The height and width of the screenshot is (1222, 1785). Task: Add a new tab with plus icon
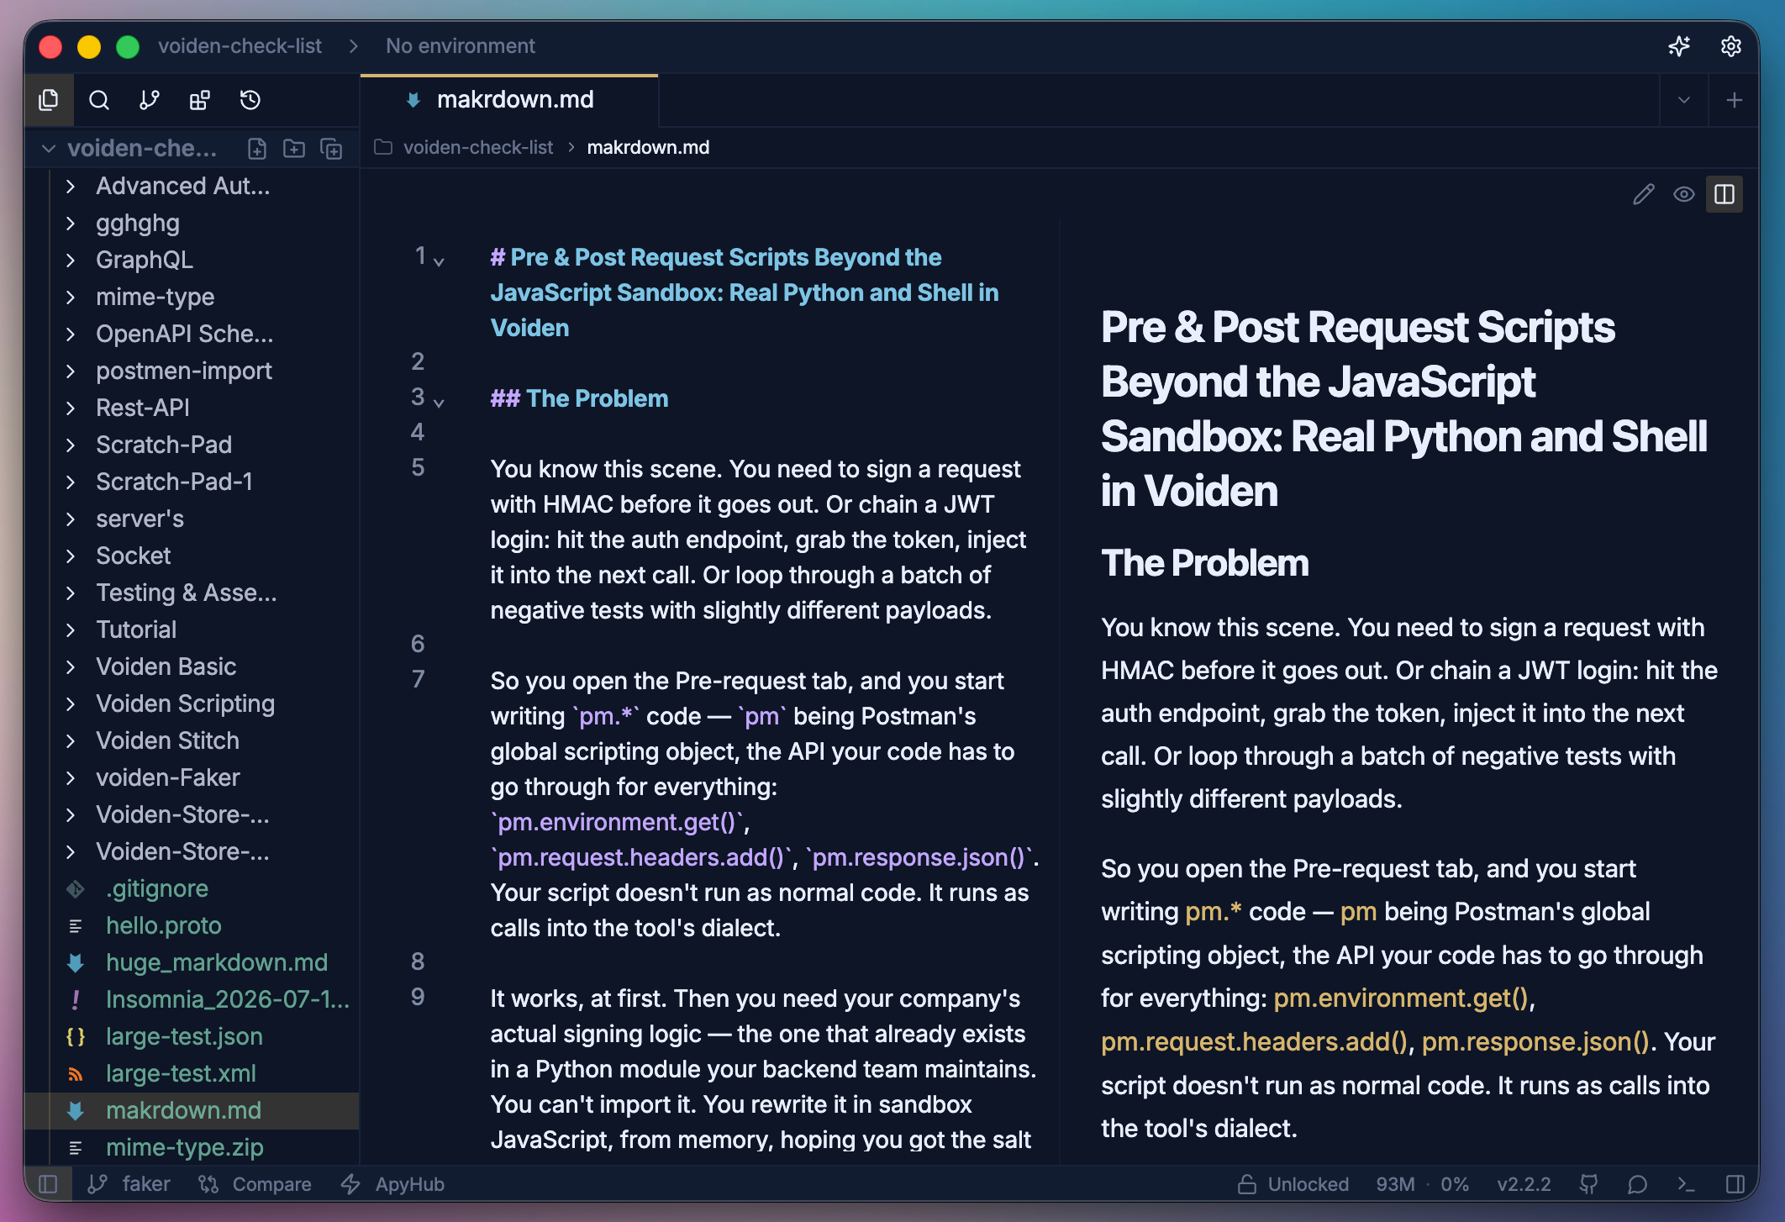1734,101
